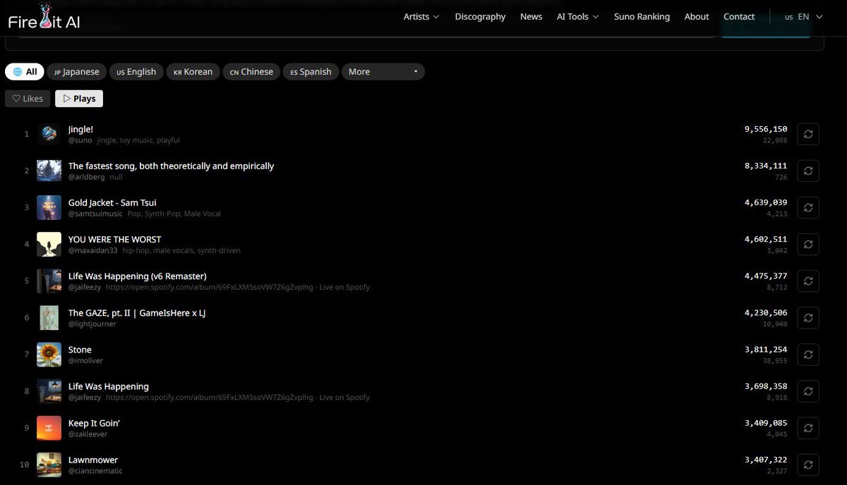
Task: Open the @zakleever artist profile
Action: tap(88, 434)
